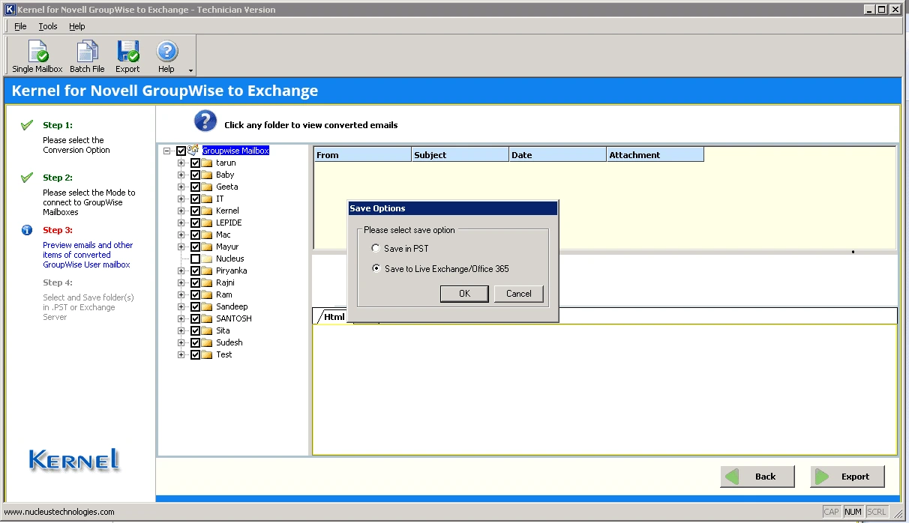
Task: Click the Mac folder icon
Action: coord(207,235)
